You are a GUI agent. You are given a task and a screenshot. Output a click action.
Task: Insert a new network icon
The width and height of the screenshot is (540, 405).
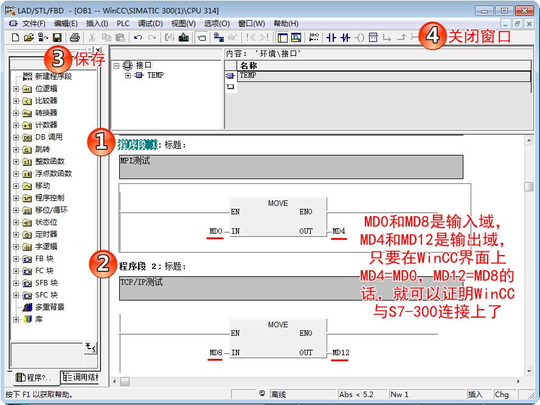pos(314,37)
